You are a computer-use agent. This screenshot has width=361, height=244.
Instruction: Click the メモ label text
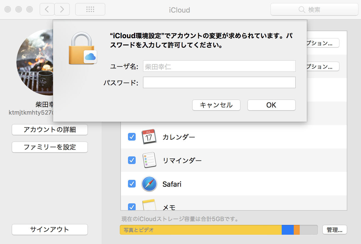pyautogui.click(x=169, y=207)
